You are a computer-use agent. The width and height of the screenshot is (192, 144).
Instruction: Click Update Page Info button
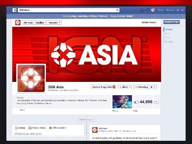tap(103, 87)
